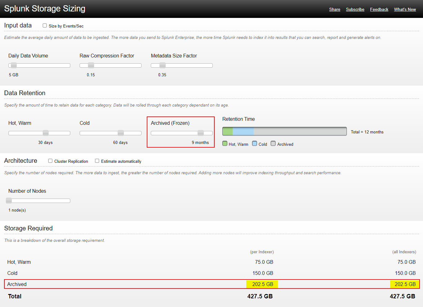This screenshot has height=307, width=423.
Task: Adjust the Raw Compression Factor slider
Action: pyautogui.click(x=90, y=65)
